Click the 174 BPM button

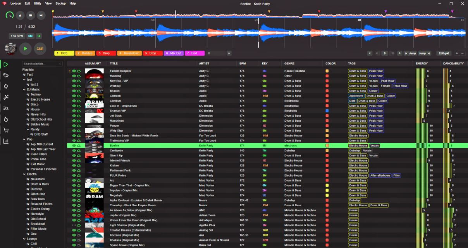pos(17,36)
